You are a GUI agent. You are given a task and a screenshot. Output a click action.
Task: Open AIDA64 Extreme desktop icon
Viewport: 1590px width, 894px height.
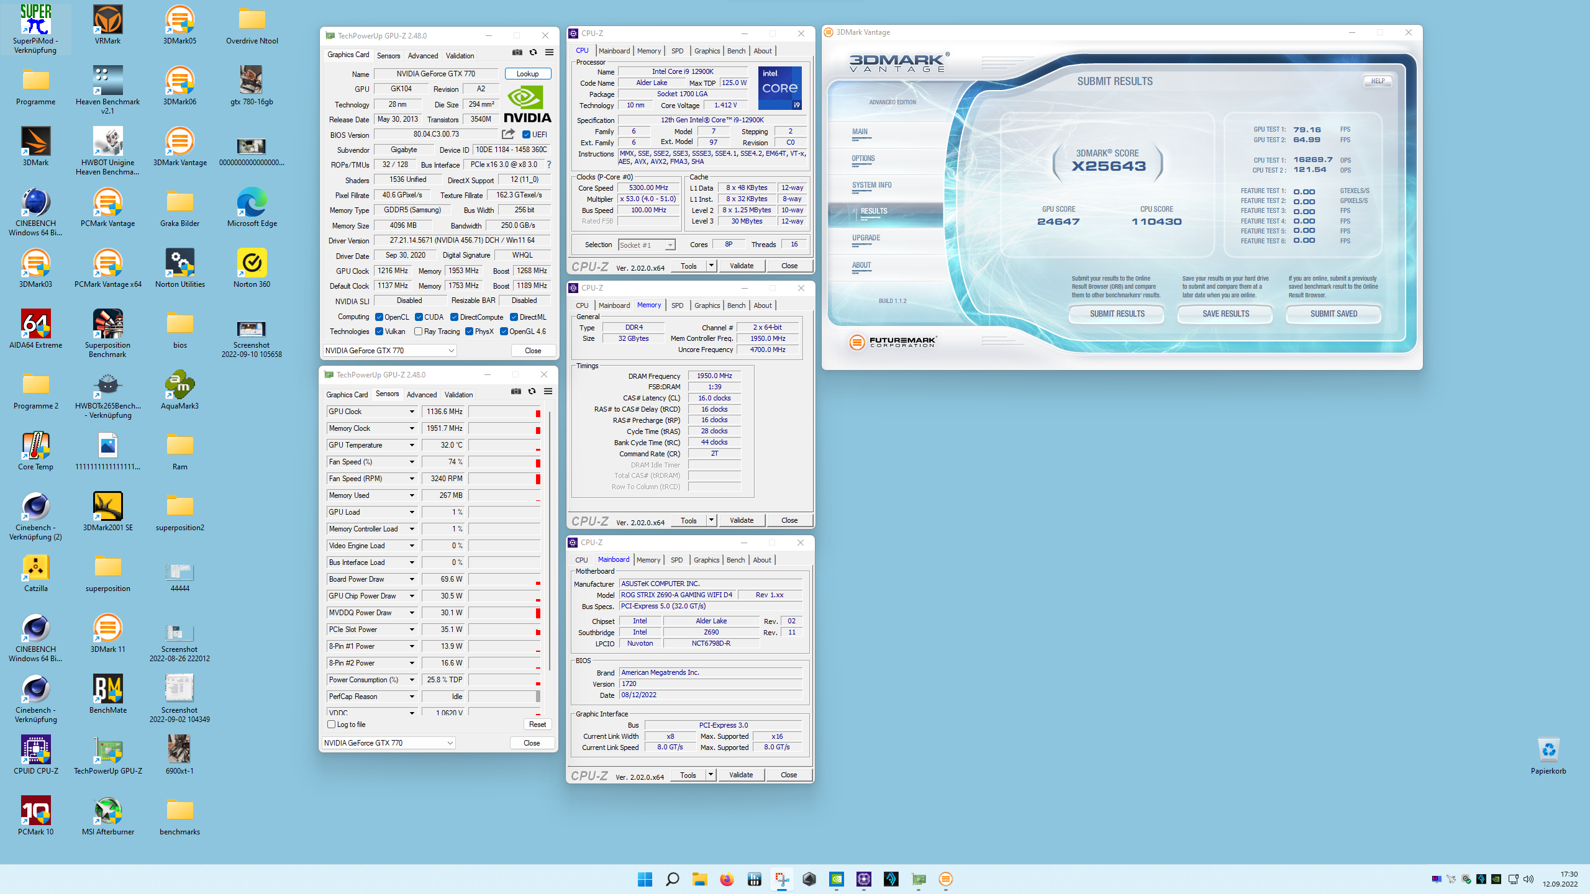tap(35, 329)
